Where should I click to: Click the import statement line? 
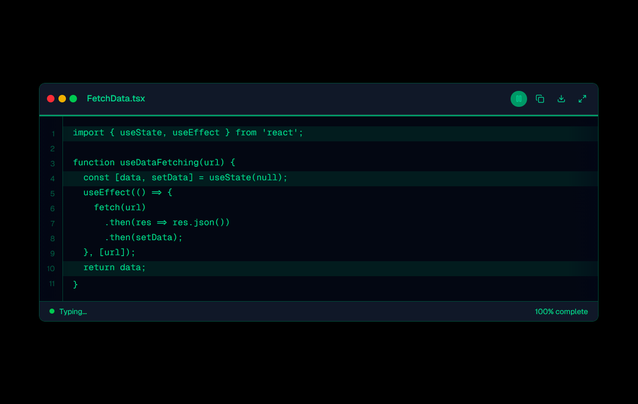188,133
